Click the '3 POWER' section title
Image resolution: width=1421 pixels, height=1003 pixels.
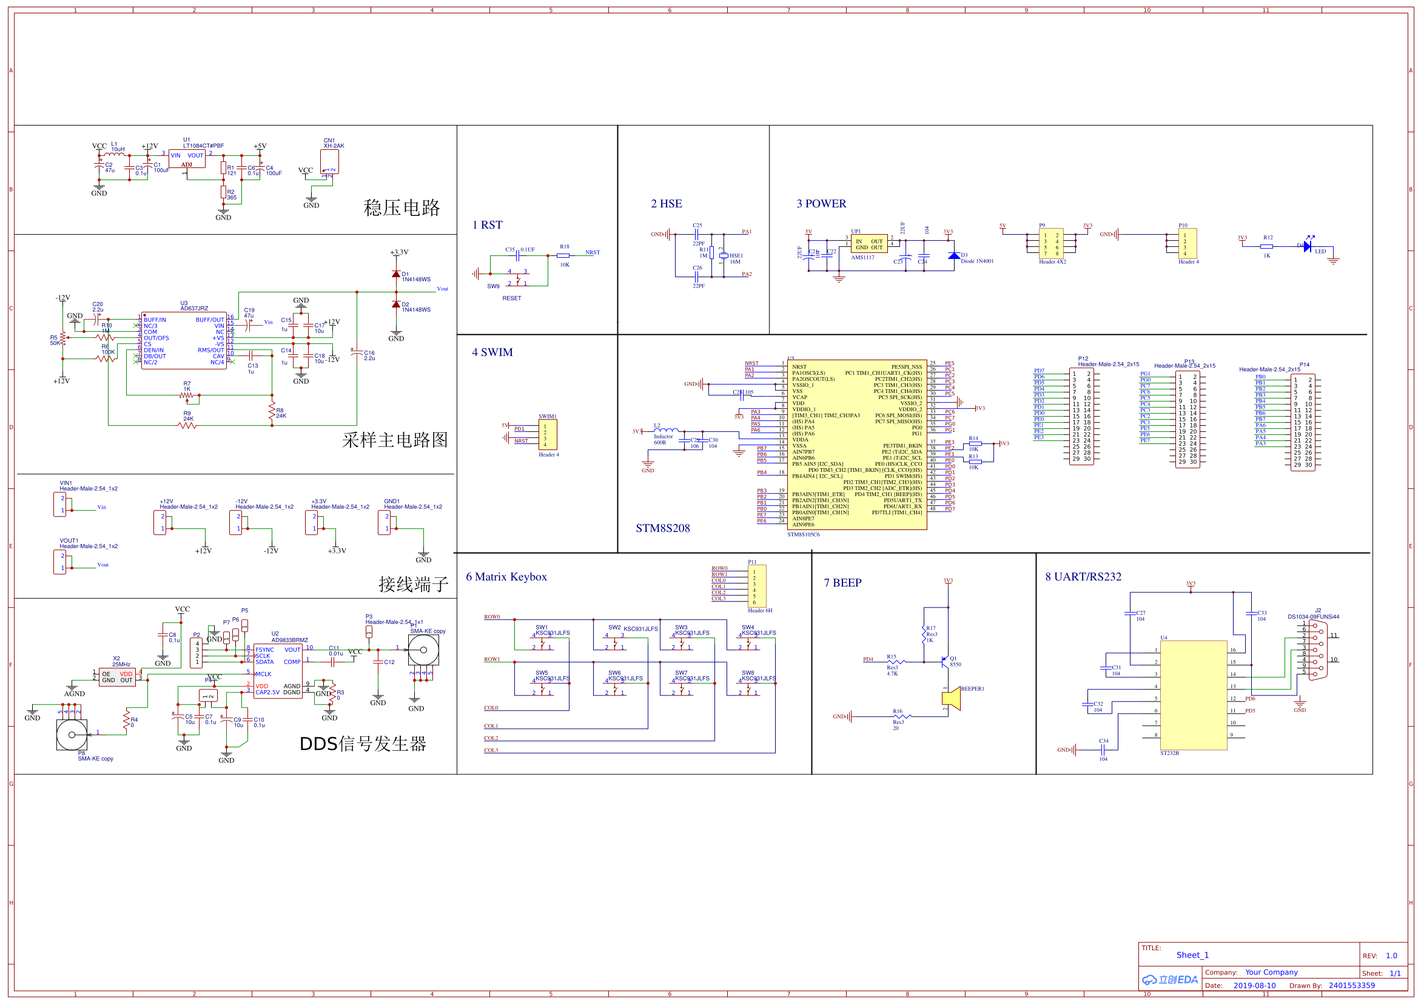coord(821,204)
